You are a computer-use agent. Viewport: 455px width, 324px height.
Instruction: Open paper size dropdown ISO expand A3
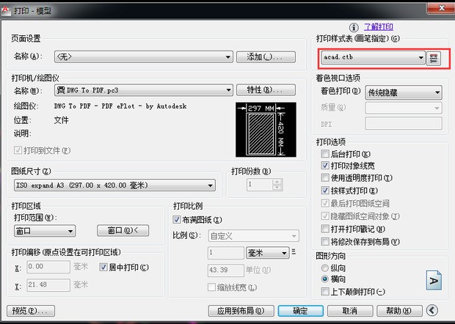pos(114,185)
